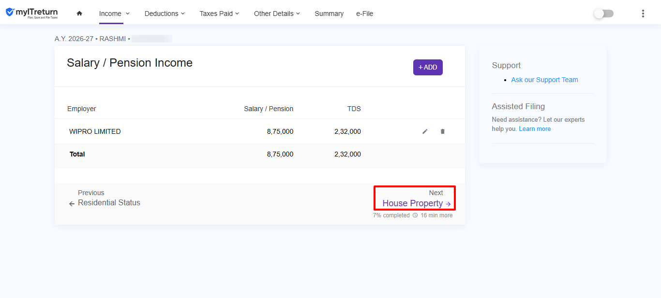Viewport: 661px width, 298px height.
Task: Select the 7% completed status text
Action: coord(391,215)
